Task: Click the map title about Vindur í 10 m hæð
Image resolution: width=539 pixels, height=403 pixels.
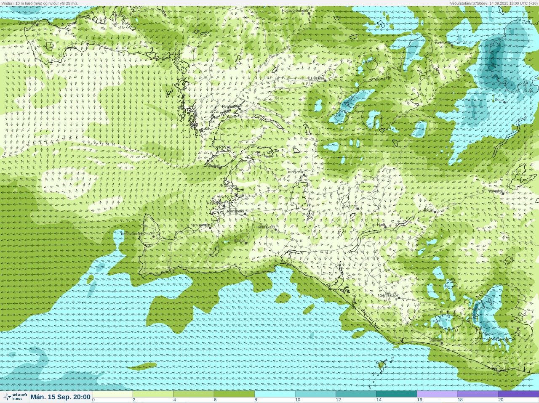Action: [x=40, y=3]
